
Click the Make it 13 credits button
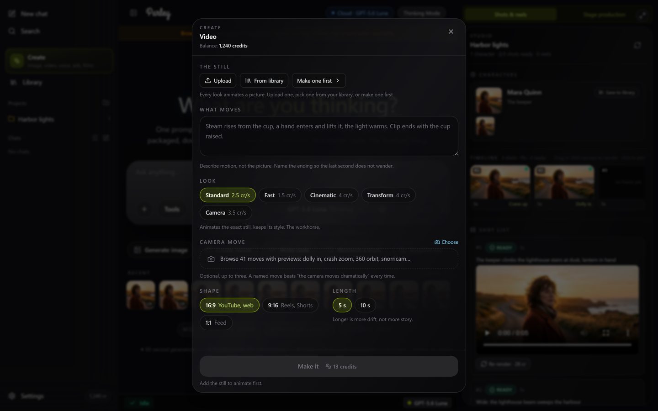329,366
